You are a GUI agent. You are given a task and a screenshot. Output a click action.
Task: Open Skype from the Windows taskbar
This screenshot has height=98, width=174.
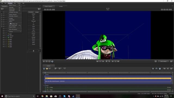(x=64, y=96)
